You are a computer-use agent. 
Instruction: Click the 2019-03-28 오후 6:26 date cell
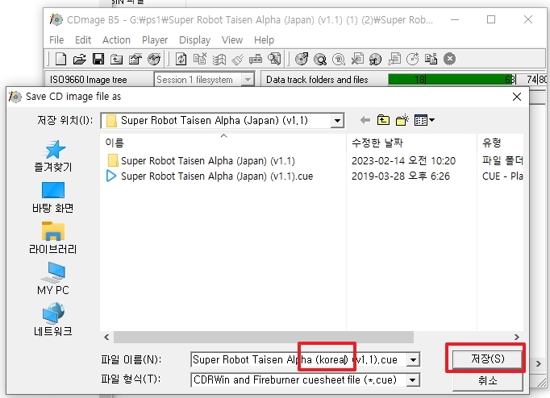pos(401,176)
